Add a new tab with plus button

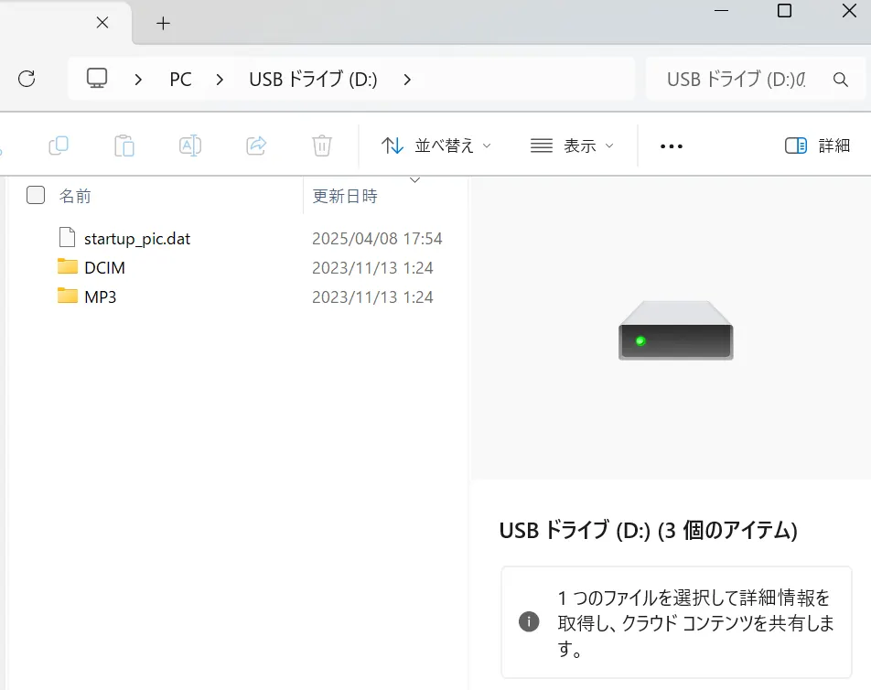tap(163, 23)
